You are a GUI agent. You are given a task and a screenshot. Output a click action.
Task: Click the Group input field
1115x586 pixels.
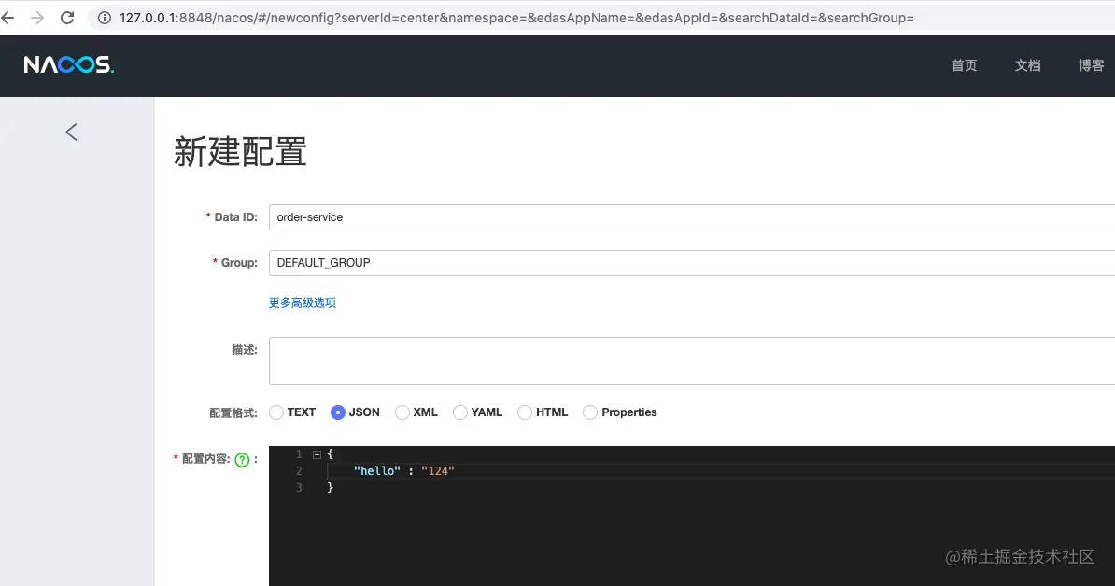[x=692, y=263]
